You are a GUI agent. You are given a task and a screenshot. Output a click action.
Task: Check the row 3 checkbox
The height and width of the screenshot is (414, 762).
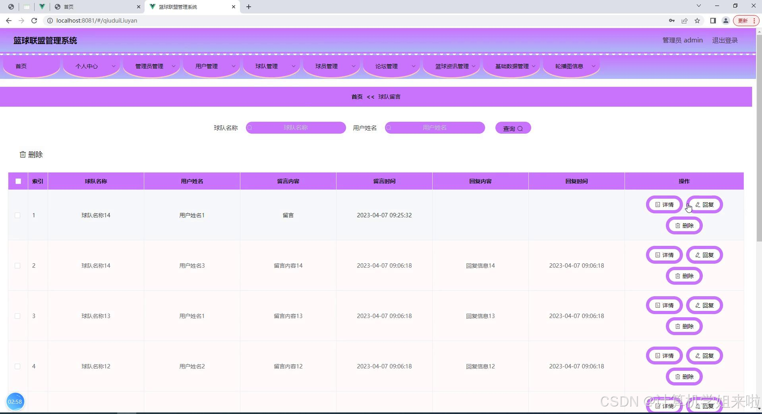(x=17, y=316)
